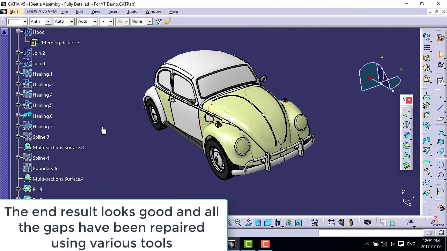The width and height of the screenshot is (447, 251).
Task: Show hidden system tray icons chevron
Action: [x=367, y=244]
